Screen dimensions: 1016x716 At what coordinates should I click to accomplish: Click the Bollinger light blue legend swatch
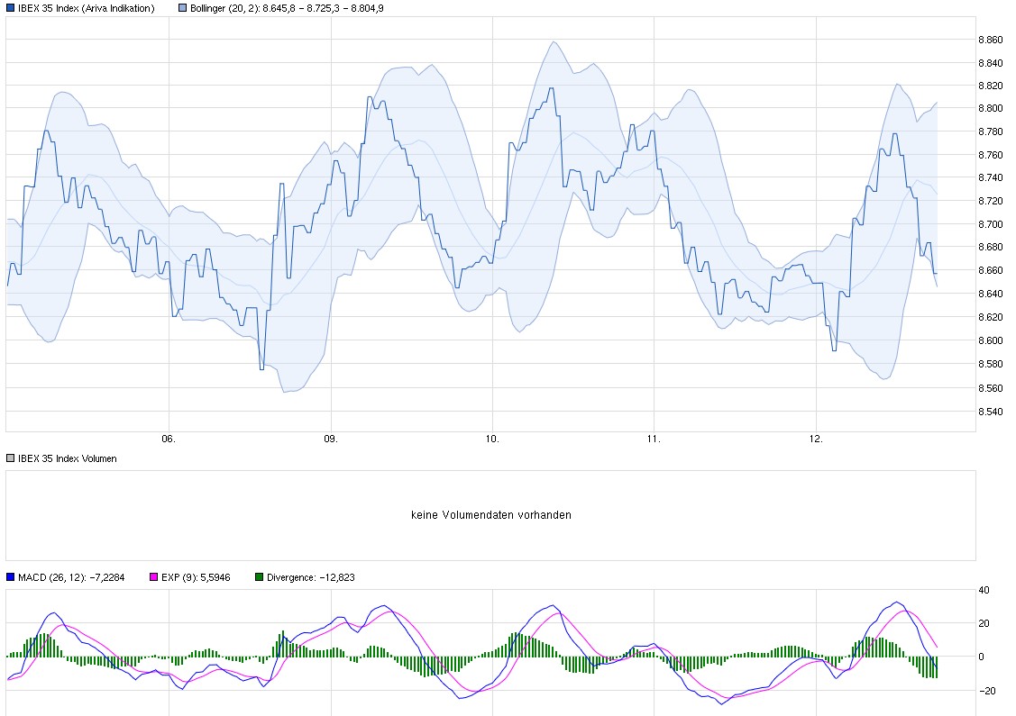183,8
